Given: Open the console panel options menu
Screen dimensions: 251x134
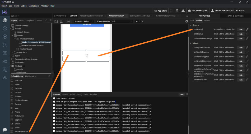Looking at the screenshot, I should 187,94.
